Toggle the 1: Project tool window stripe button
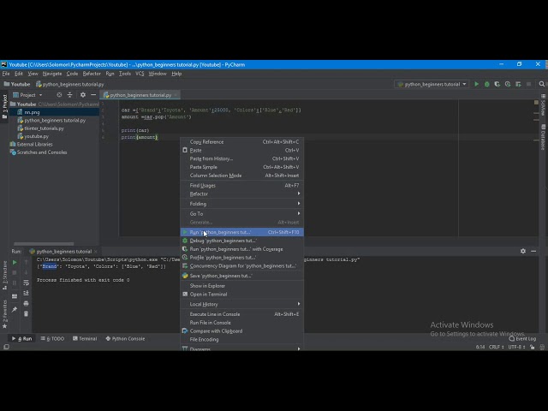The width and height of the screenshot is (548, 411). (x=4, y=107)
